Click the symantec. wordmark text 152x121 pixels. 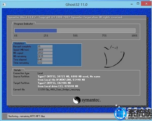(x=91, y=100)
